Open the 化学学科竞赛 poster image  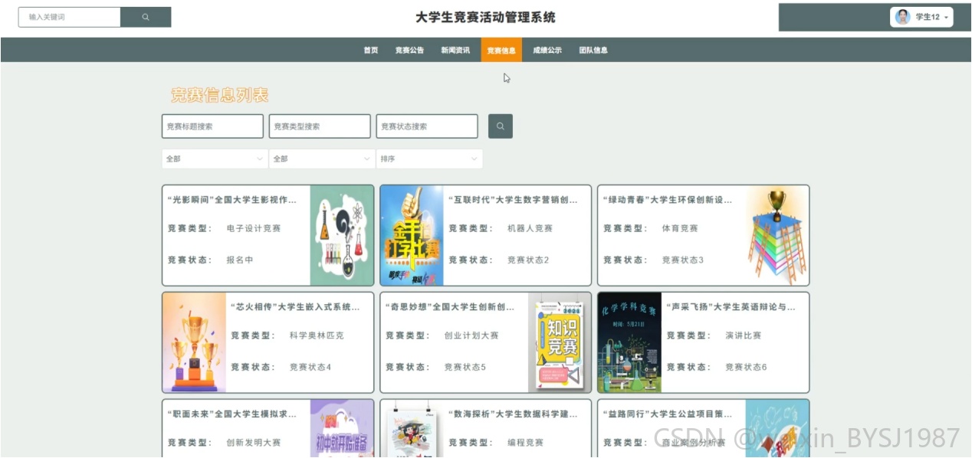click(629, 342)
